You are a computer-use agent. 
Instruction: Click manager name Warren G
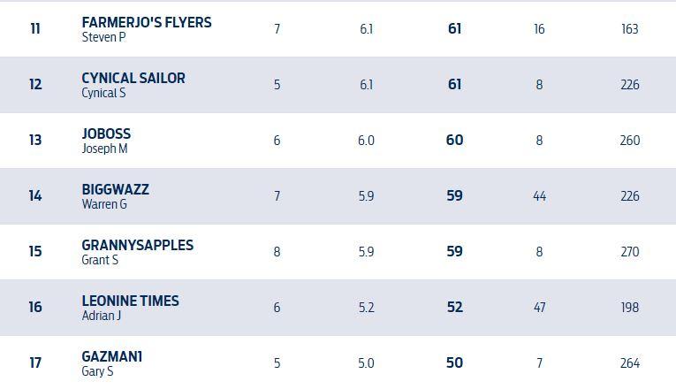pos(104,204)
